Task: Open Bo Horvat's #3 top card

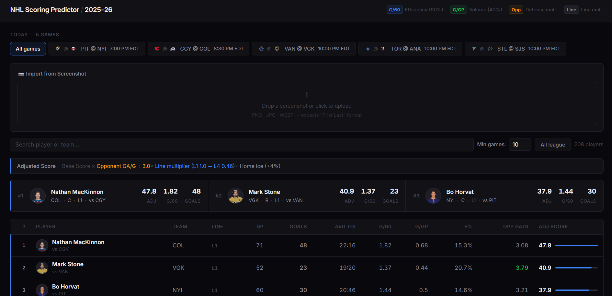Action: [x=504, y=196]
